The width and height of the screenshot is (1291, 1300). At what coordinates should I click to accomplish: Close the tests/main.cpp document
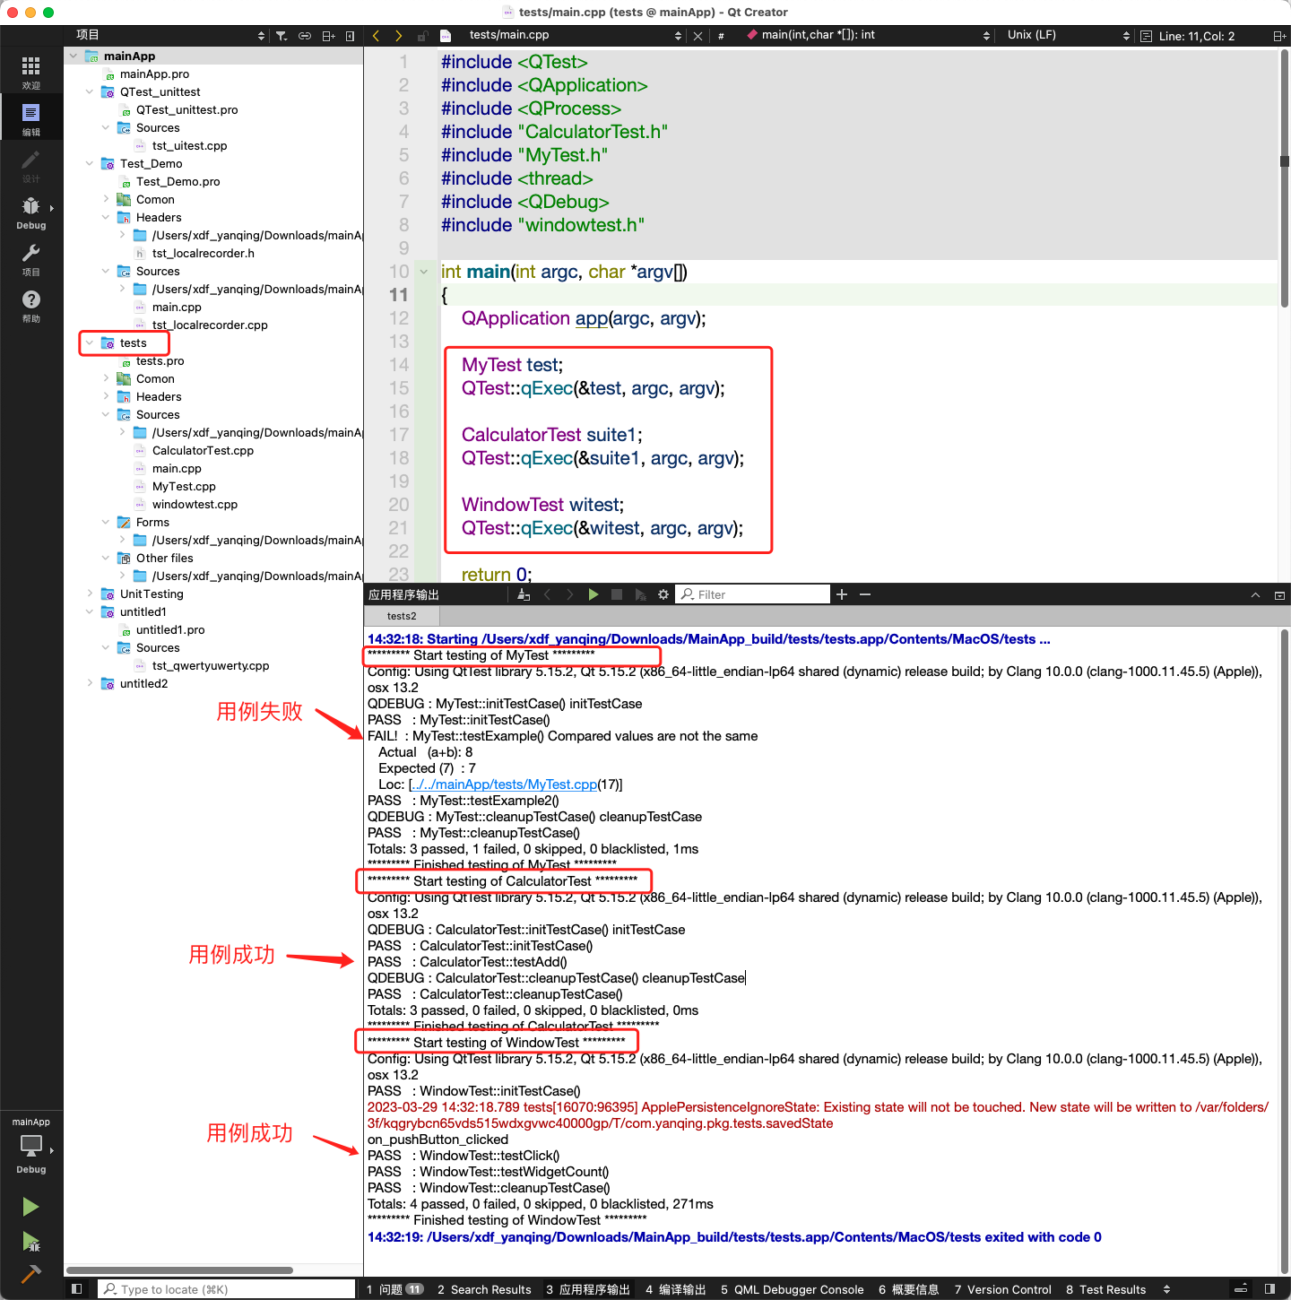click(698, 36)
